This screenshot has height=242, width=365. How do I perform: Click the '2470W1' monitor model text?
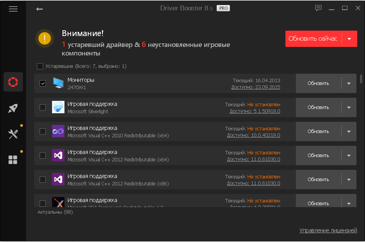[x=77, y=88]
